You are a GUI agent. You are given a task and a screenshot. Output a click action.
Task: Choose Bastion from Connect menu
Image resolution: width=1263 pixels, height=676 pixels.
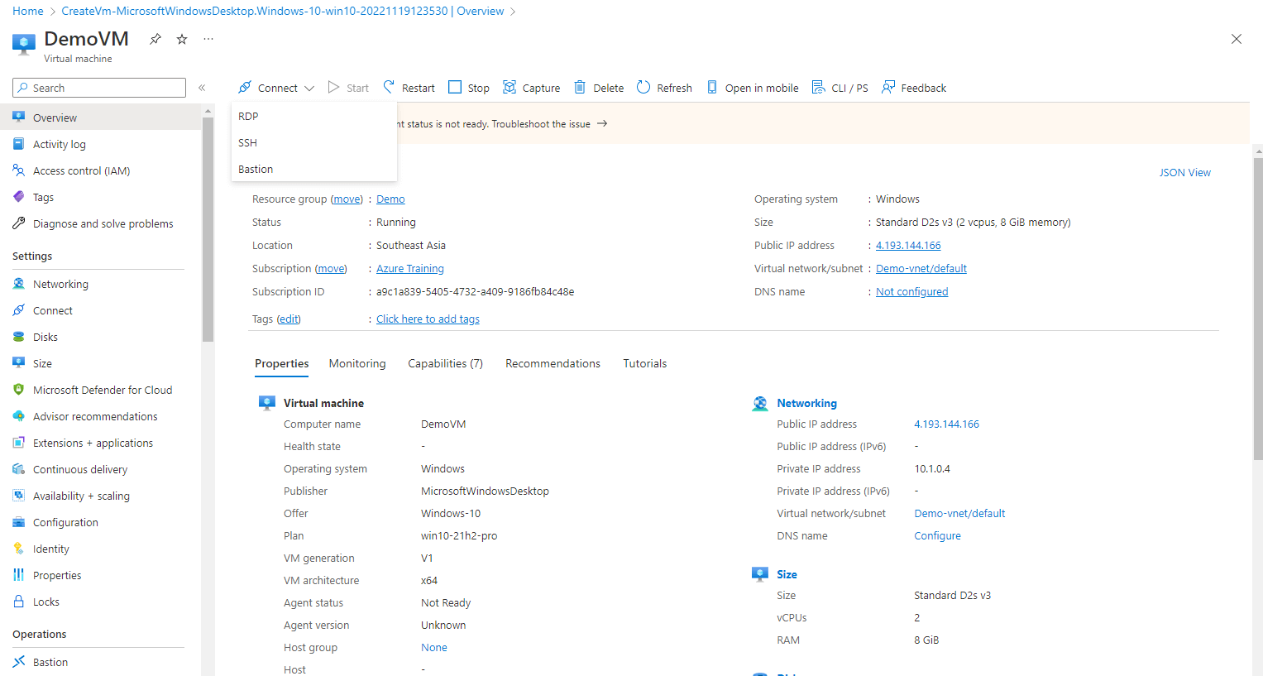[x=314, y=169]
